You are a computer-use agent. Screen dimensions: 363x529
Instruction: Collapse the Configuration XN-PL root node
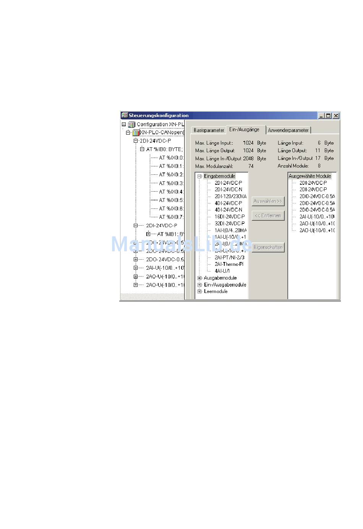124,124
